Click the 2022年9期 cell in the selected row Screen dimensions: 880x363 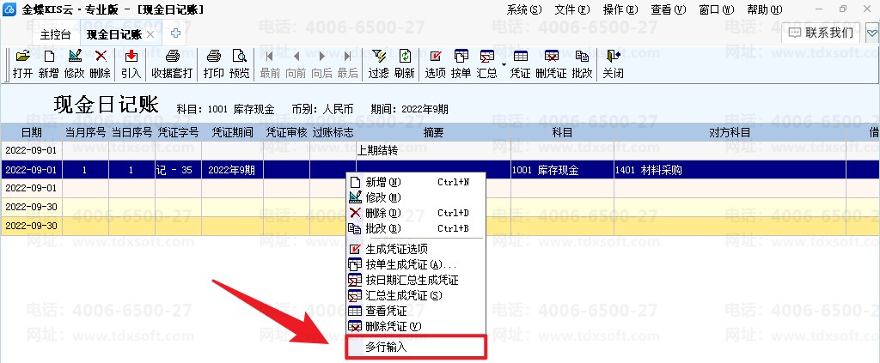click(x=232, y=170)
